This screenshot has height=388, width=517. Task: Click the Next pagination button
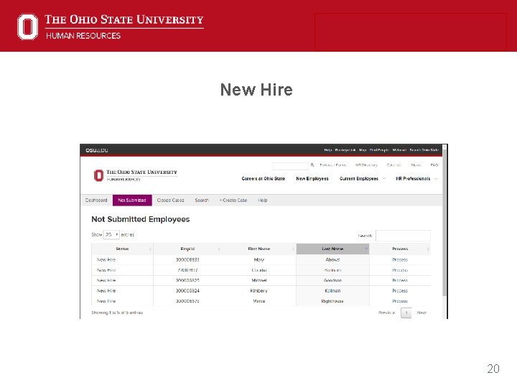click(421, 313)
